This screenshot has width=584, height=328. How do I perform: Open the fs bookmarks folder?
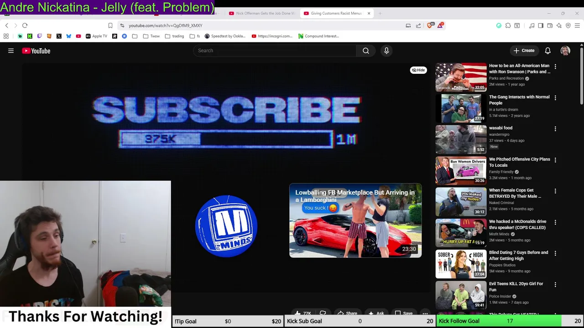click(x=195, y=36)
